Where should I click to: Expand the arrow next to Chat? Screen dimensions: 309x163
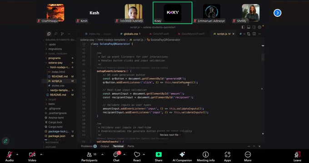pyautogui.click(x=125, y=154)
